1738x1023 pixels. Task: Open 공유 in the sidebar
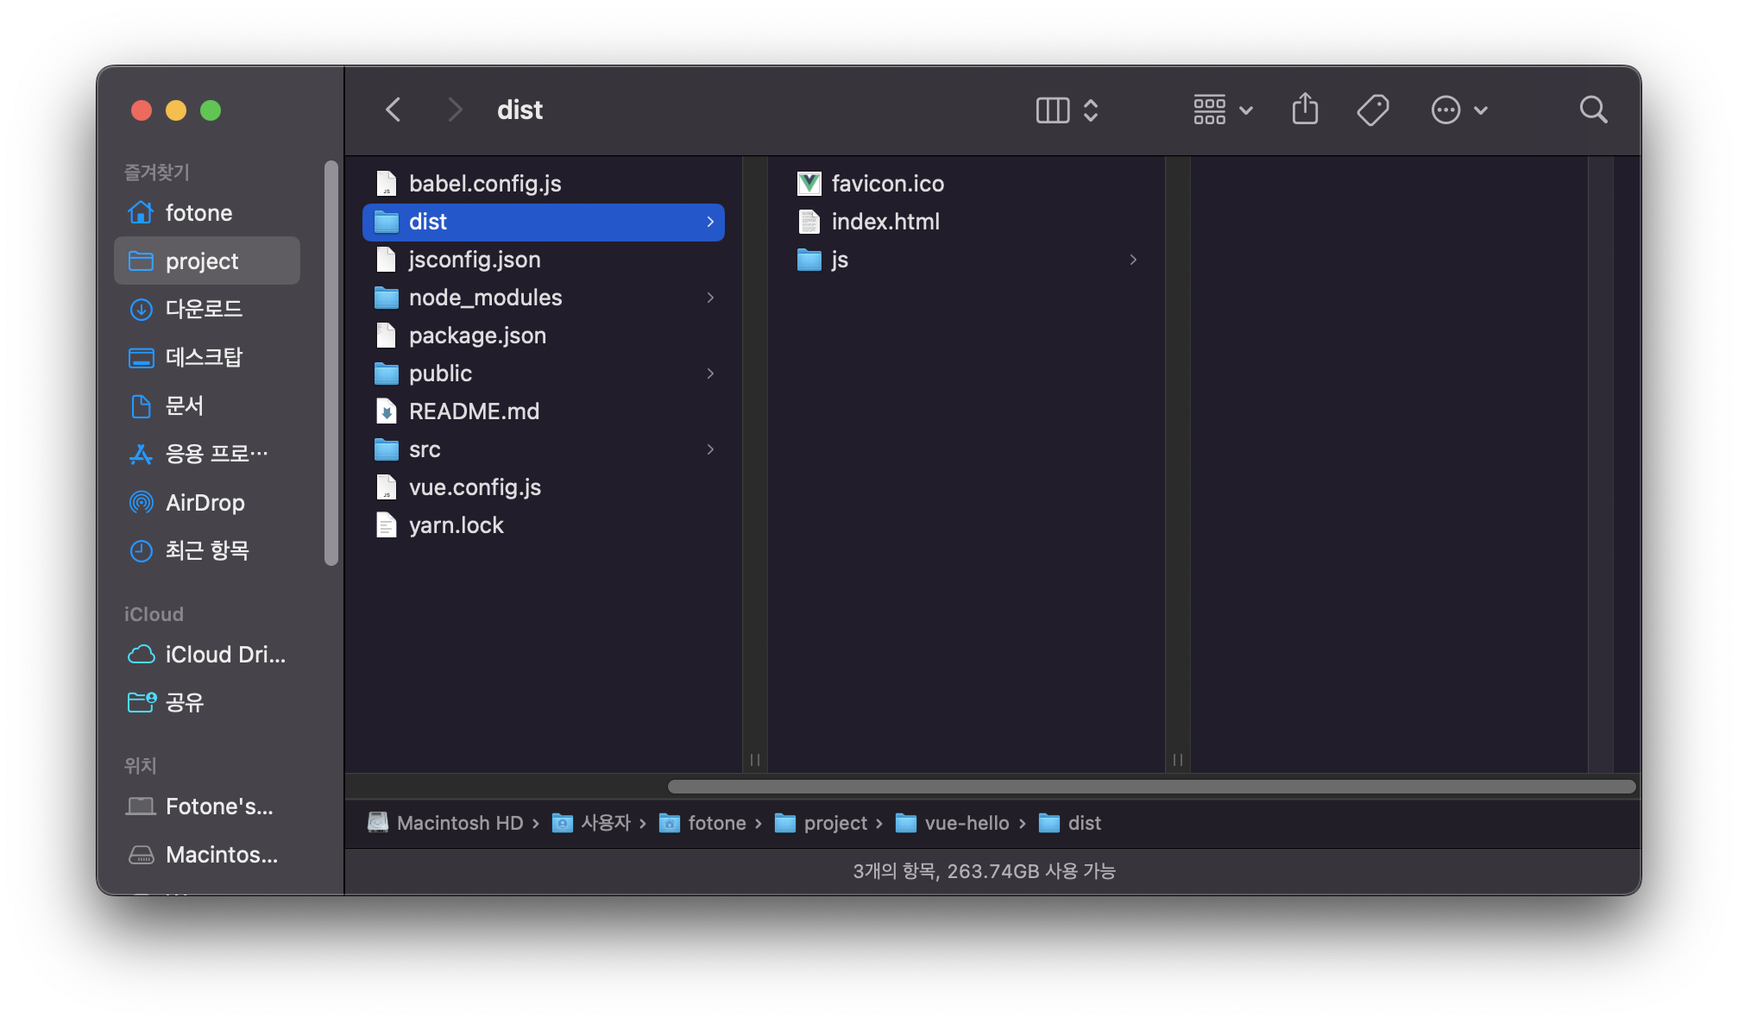[x=207, y=702]
